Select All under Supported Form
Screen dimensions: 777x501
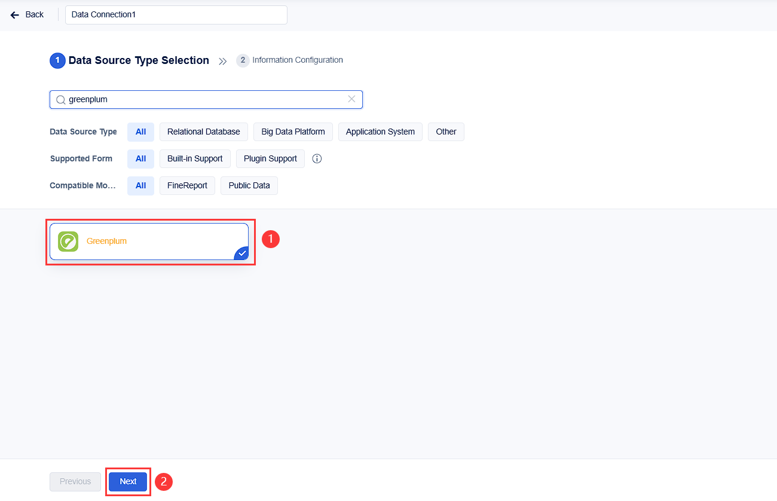tap(140, 158)
